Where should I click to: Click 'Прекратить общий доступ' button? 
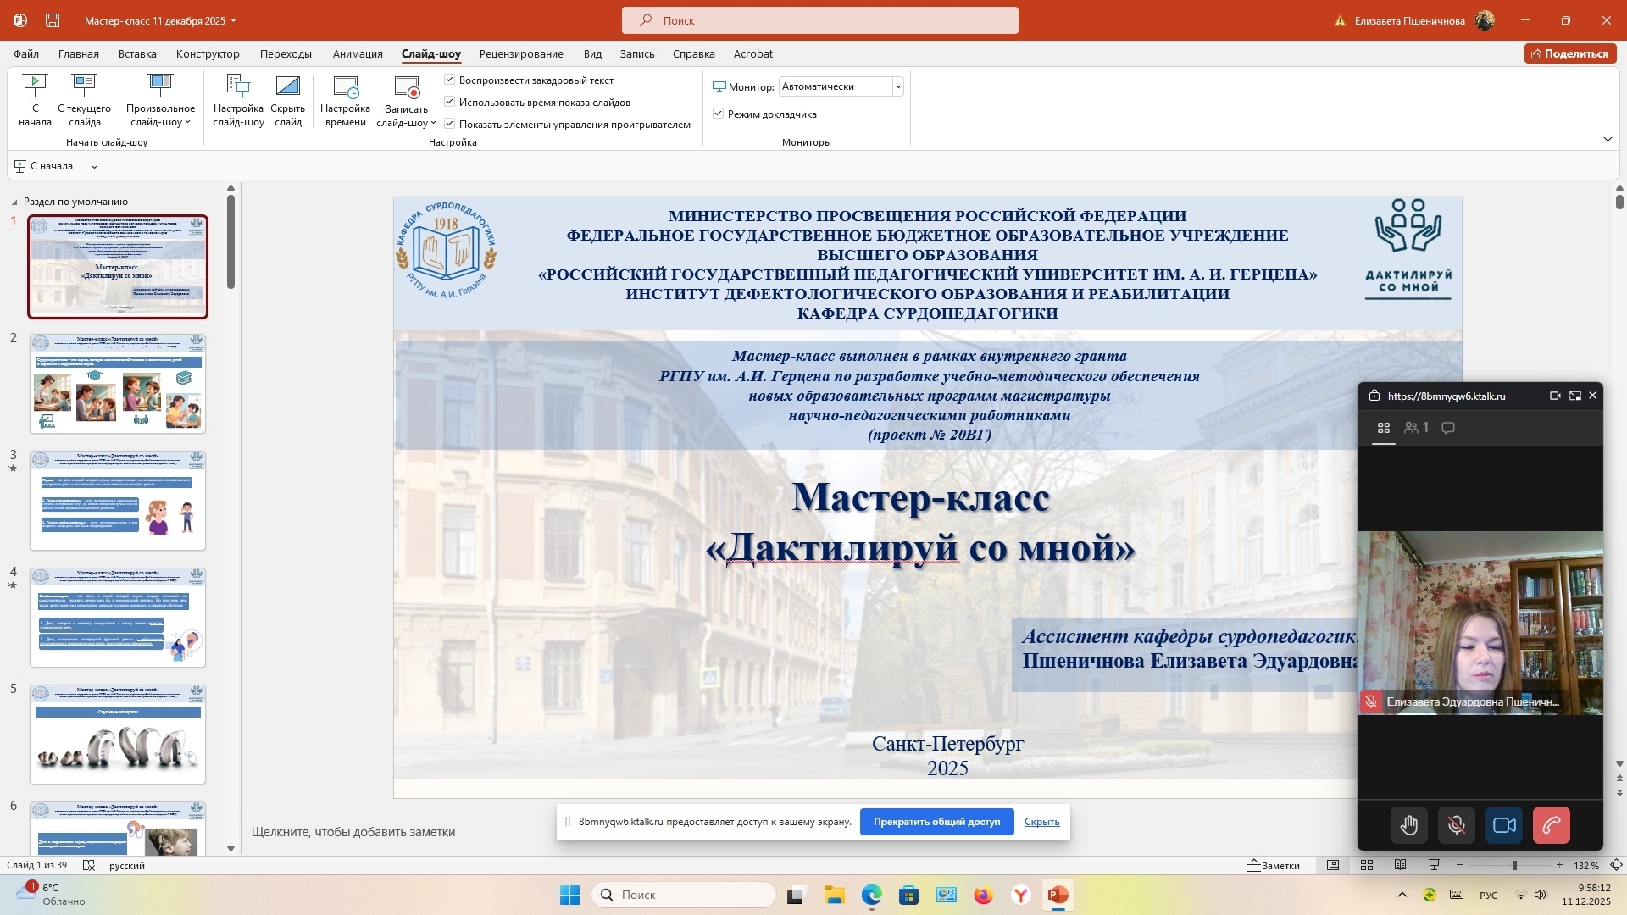coord(936,822)
